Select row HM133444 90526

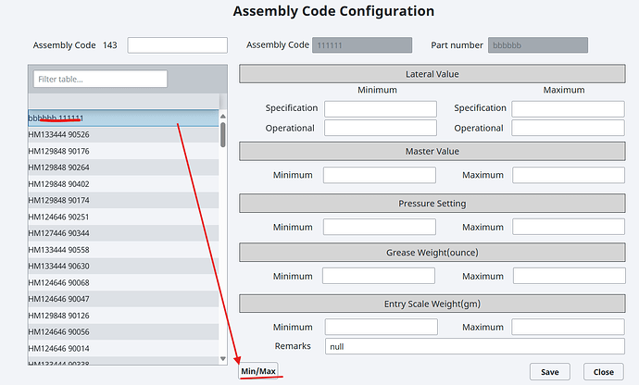point(123,135)
